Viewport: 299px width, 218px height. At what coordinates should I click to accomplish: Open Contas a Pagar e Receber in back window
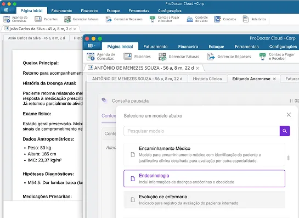[x=165, y=19]
